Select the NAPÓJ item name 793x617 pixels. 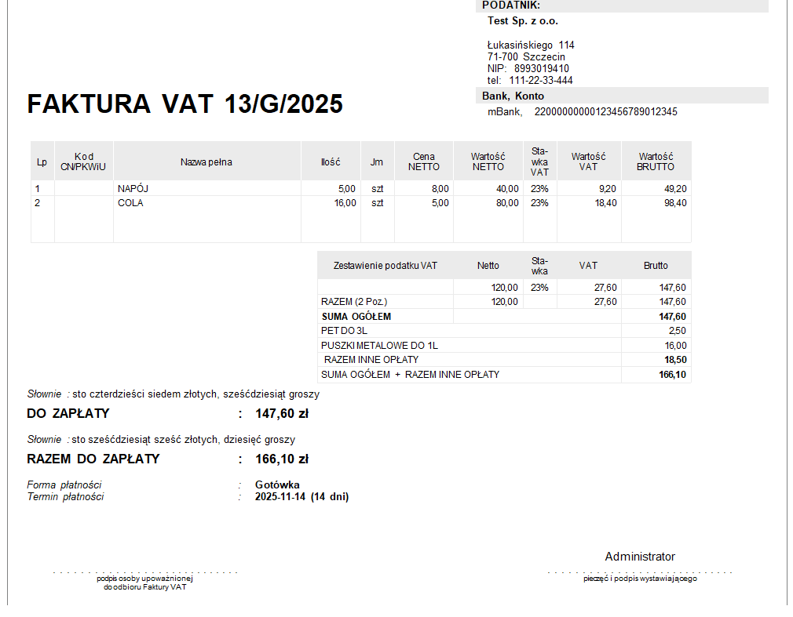tap(133, 189)
